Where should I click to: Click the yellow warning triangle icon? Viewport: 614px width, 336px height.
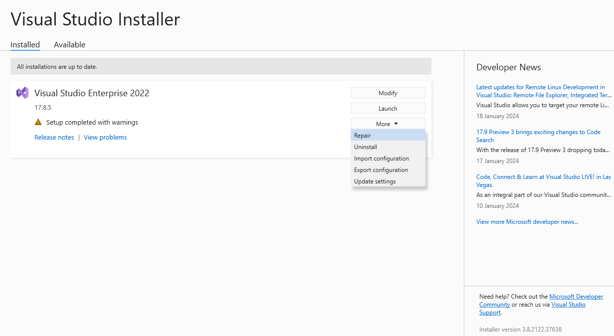tap(38, 122)
